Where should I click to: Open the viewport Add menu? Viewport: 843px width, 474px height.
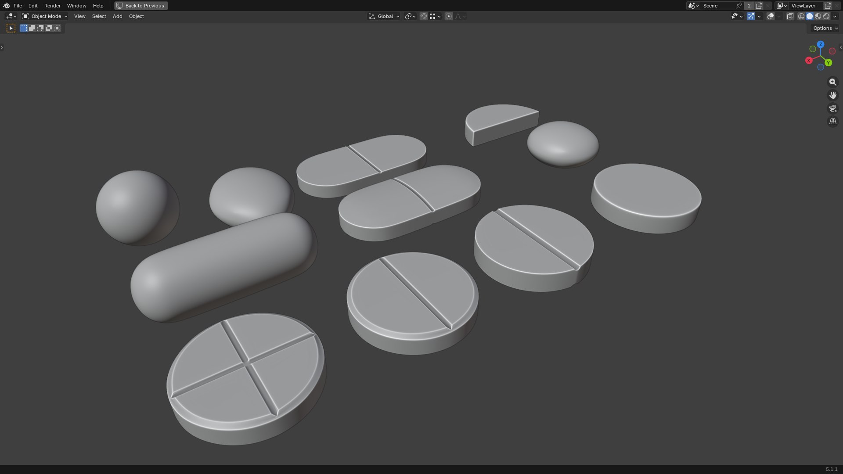tap(117, 16)
